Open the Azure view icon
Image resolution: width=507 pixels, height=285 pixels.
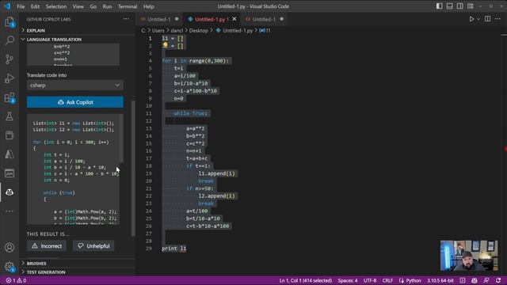pos(10,154)
